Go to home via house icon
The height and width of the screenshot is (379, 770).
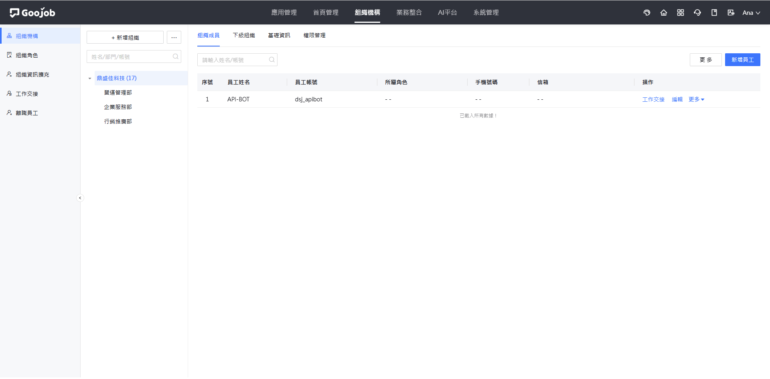click(664, 12)
